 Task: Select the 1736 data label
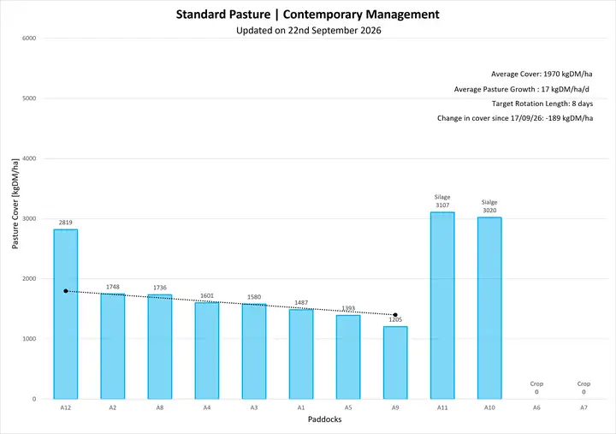160,288
